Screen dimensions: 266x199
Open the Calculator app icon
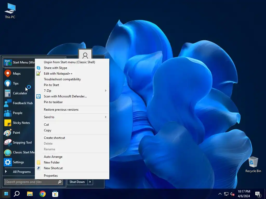coord(8,93)
